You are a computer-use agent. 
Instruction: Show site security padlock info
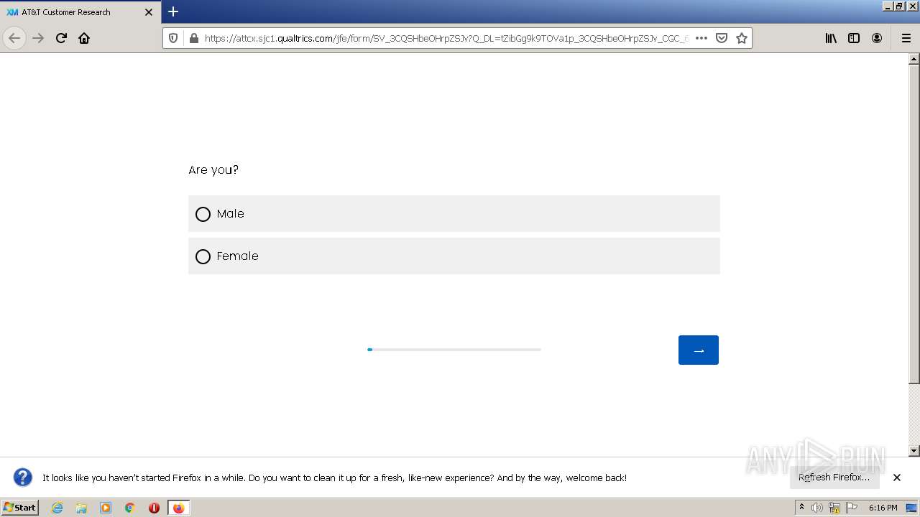pyautogui.click(x=193, y=38)
